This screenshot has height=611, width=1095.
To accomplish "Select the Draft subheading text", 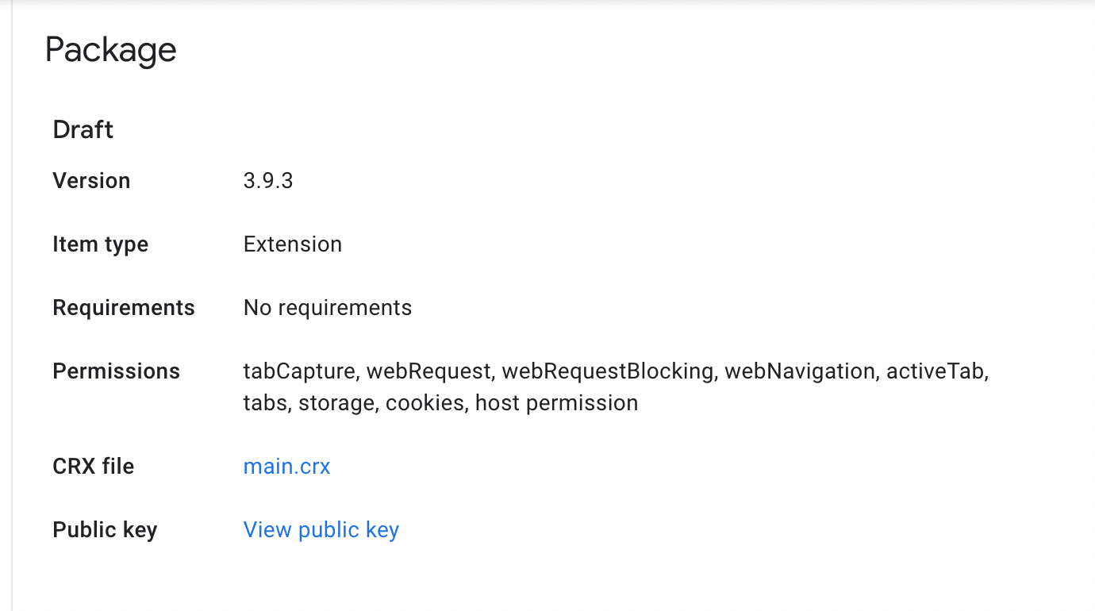I will pyautogui.click(x=83, y=129).
